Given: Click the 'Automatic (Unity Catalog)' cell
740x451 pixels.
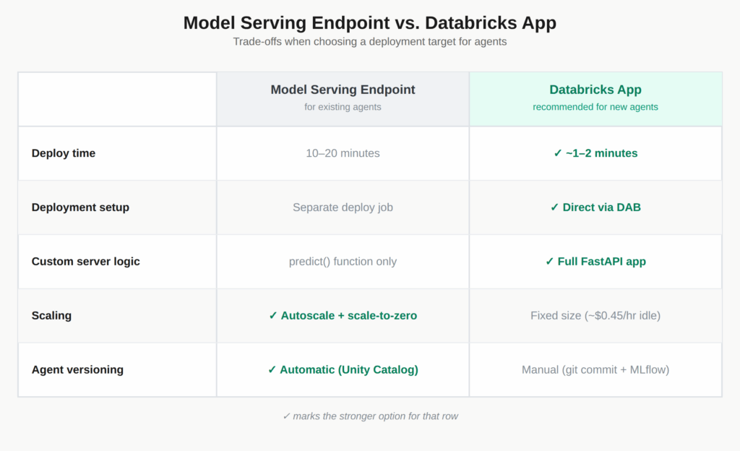Looking at the screenshot, I should point(343,370).
